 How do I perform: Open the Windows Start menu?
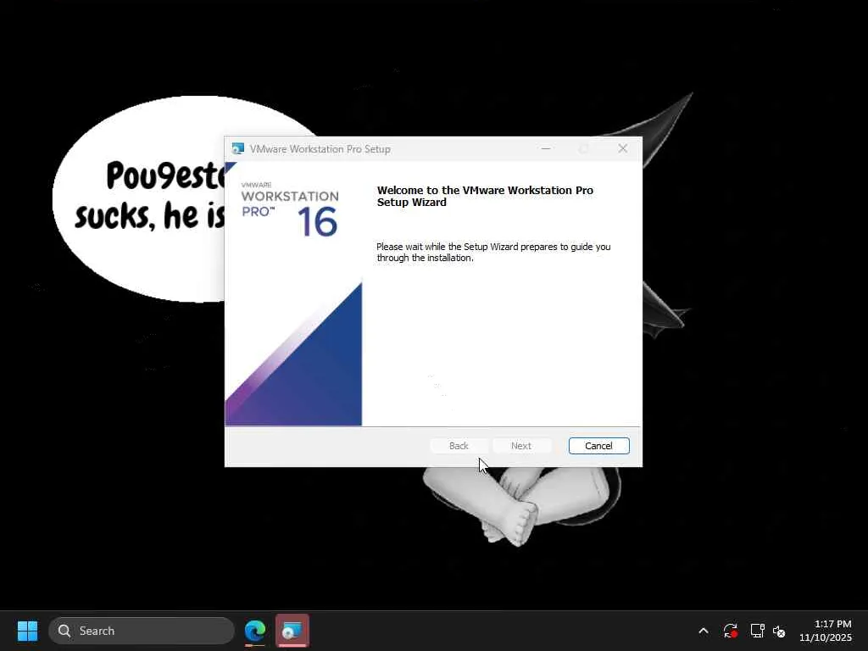(27, 631)
